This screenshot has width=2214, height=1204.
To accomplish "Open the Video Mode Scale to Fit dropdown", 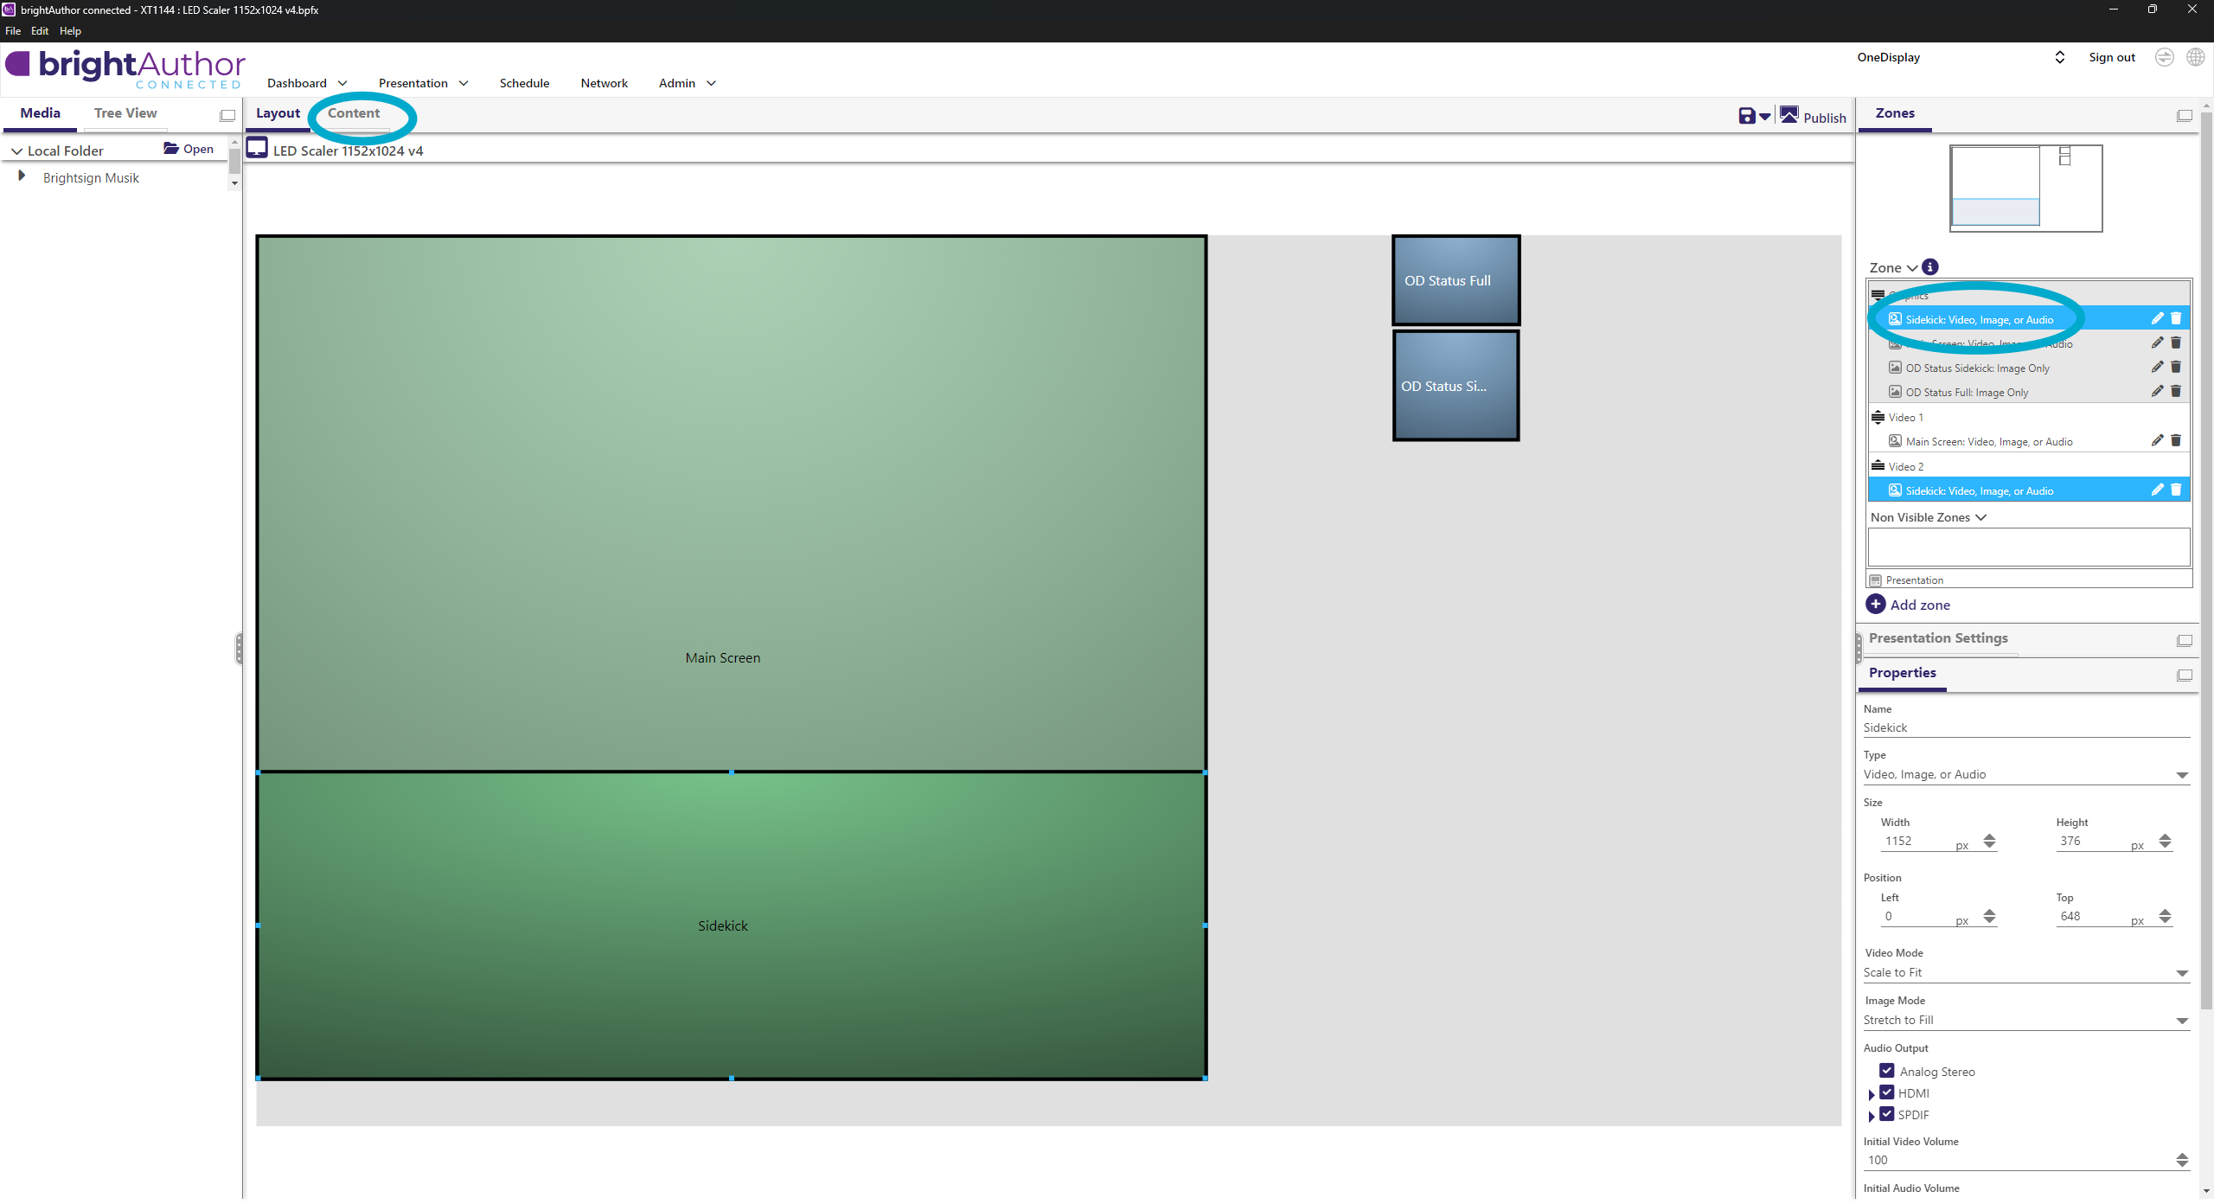I will [2181, 973].
